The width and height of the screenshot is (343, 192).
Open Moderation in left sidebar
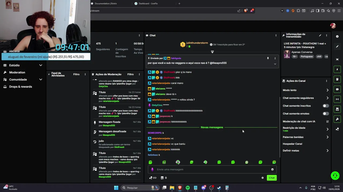pos(17,72)
